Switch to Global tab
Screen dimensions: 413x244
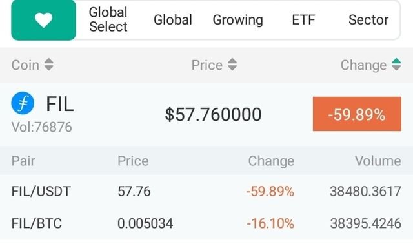click(173, 20)
